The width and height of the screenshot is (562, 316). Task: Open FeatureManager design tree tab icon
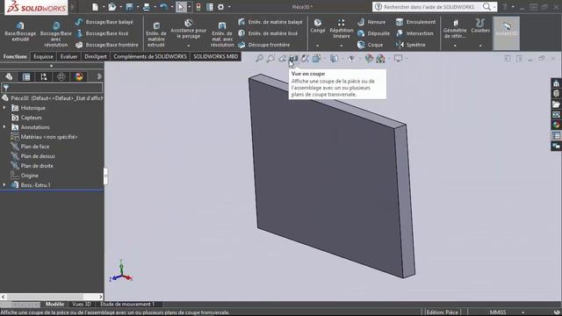(9, 76)
